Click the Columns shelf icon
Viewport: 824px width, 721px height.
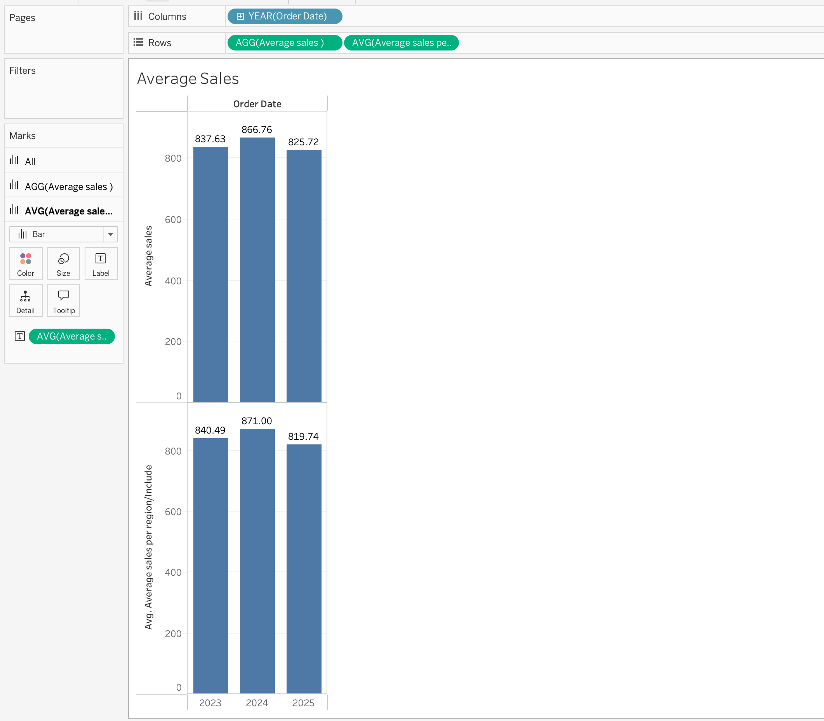138,16
